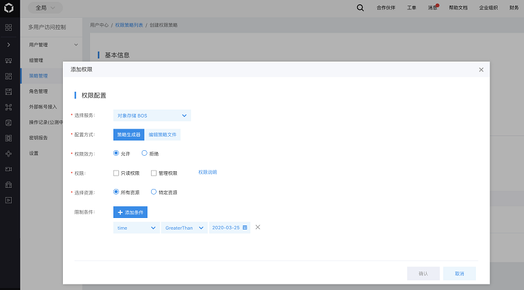Switch to the 编辑策略文件 tab
Image resolution: width=524 pixels, height=290 pixels.
(x=162, y=134)
